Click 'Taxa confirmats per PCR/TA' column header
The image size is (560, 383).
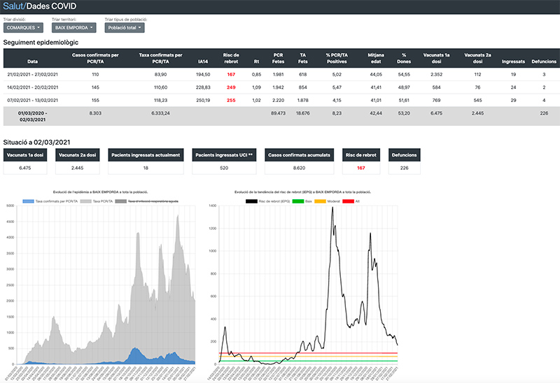[161, 58]
